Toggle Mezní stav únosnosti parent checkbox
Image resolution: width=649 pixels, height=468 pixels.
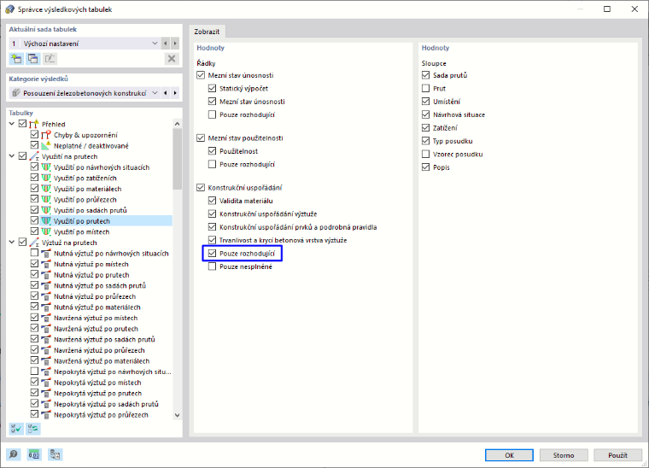201,75
